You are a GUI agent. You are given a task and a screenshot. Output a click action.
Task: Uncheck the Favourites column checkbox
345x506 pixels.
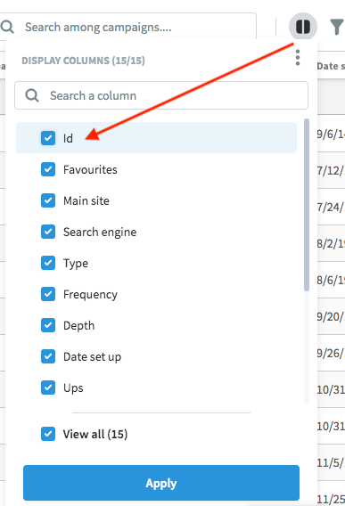tap(48, 169)
